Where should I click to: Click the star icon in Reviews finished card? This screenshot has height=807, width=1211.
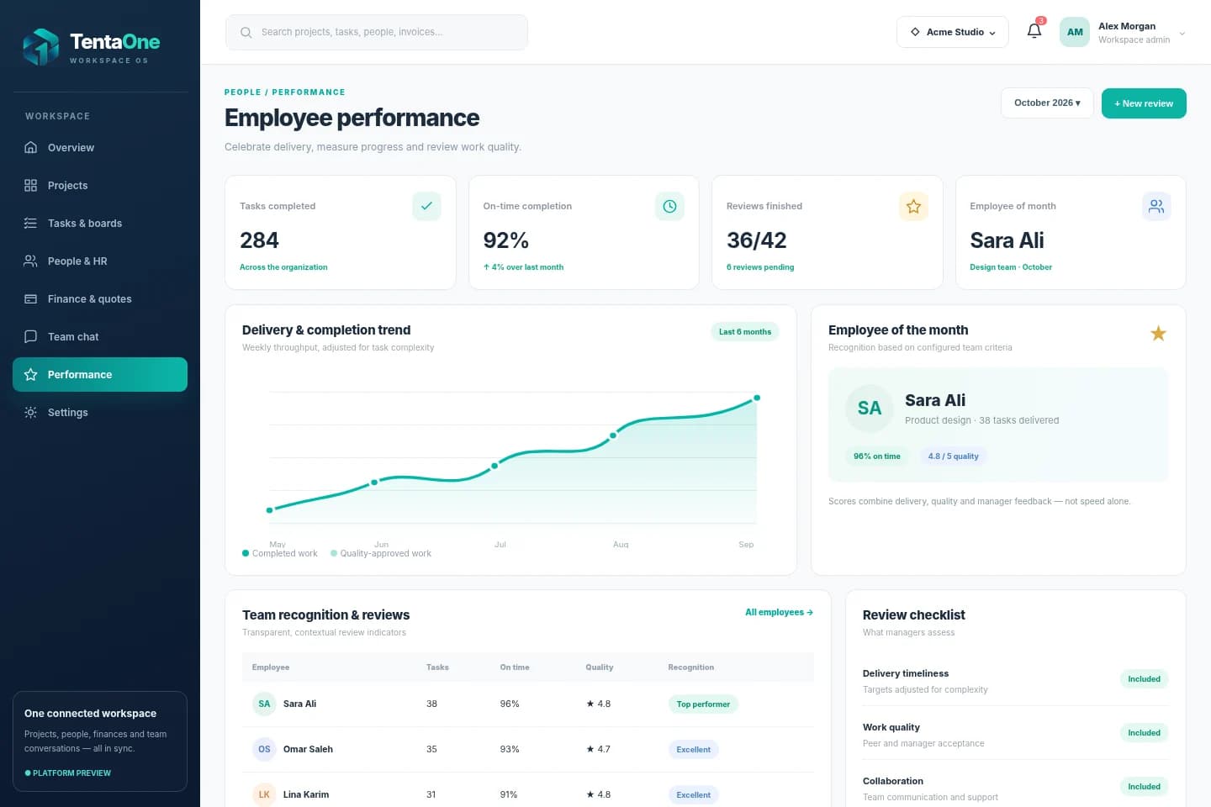point(913,206)
